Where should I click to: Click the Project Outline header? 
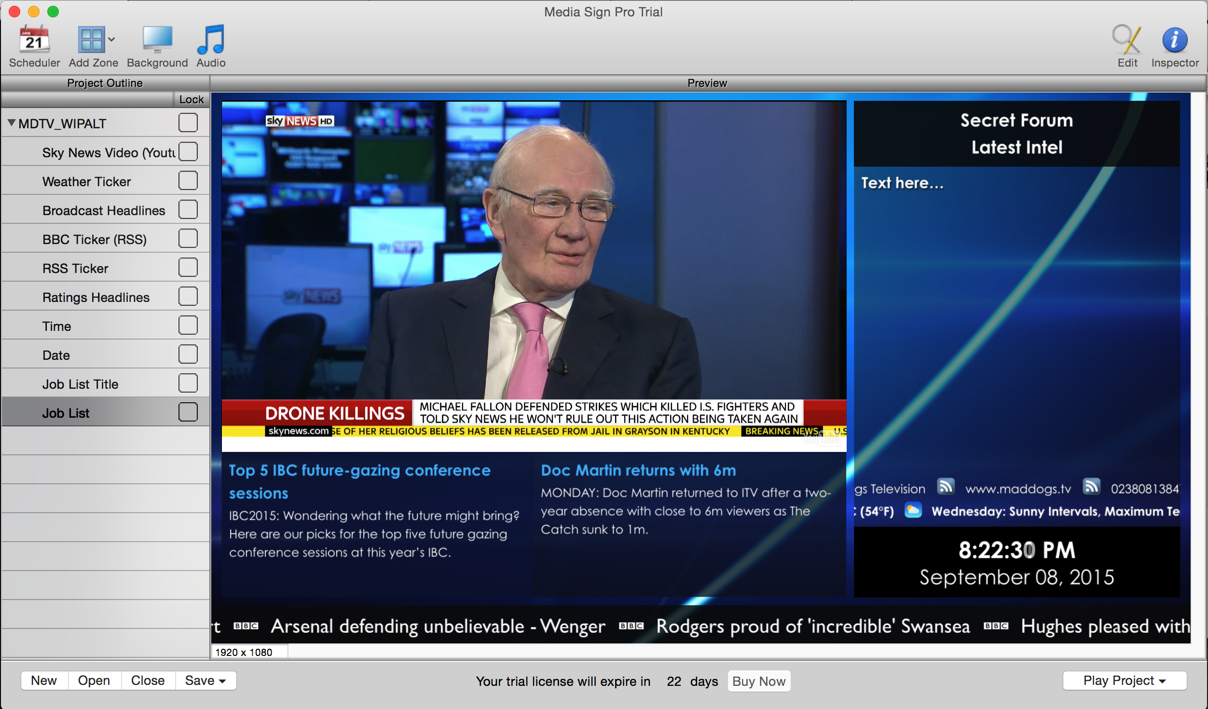tap(105, 83)
